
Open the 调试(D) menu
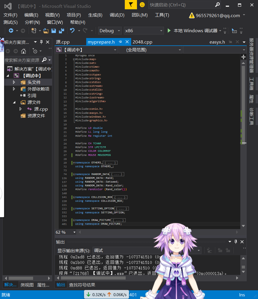(117, 15)
